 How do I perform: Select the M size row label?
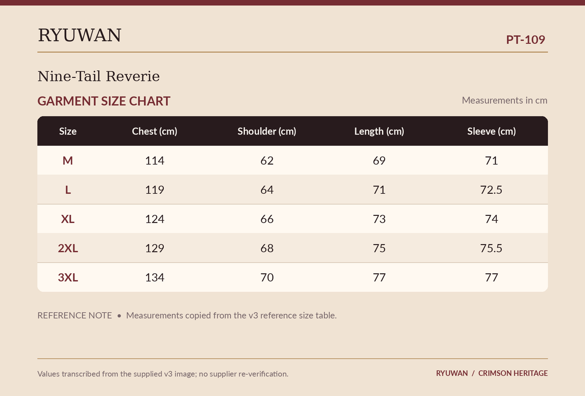68,160
